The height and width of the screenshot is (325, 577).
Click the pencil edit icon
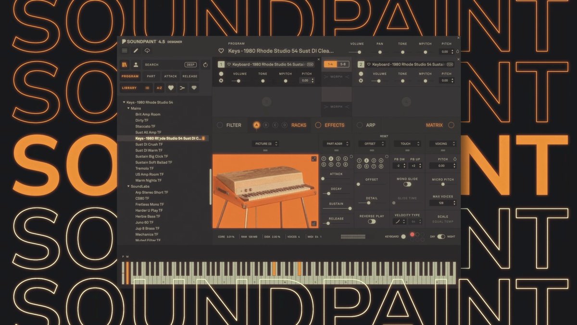click(x=136, y=51)
